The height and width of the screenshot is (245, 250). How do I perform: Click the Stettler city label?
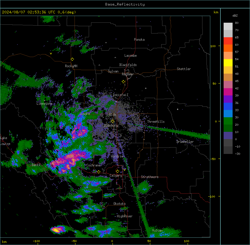point(184,69)
